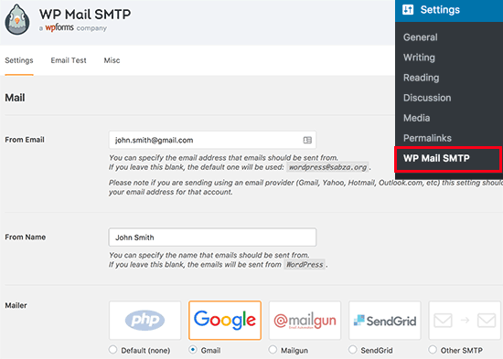
Task: Select the Mailgun radio button
Action: 273,349
